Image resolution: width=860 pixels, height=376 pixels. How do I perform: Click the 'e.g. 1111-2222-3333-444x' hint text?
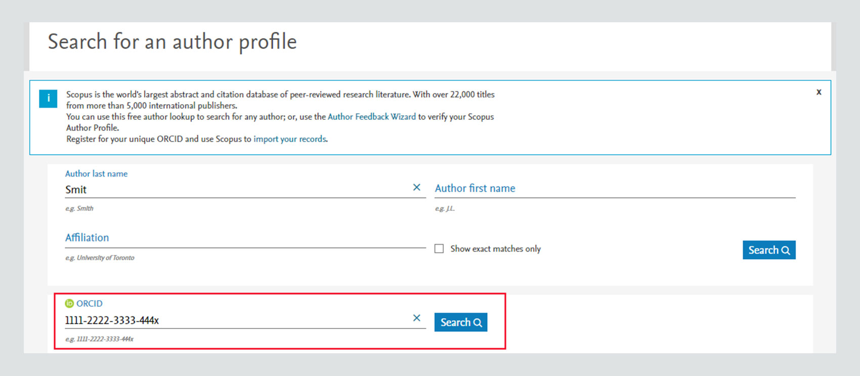99,339
